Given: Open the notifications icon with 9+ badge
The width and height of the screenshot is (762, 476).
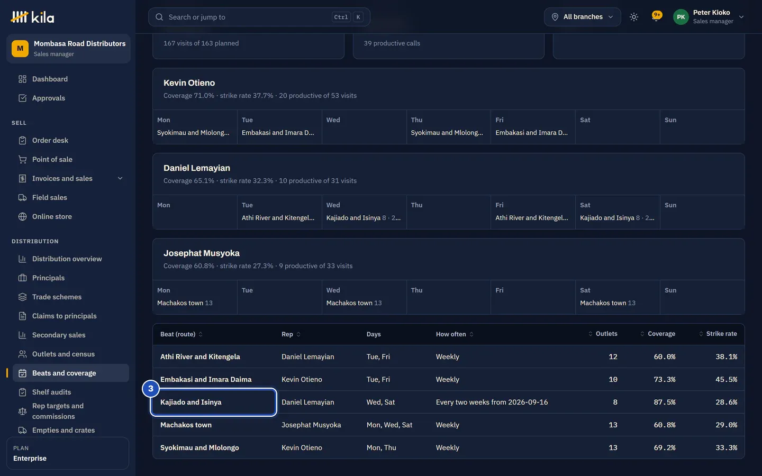Looking at the screenshot, I should coord(657,17).
